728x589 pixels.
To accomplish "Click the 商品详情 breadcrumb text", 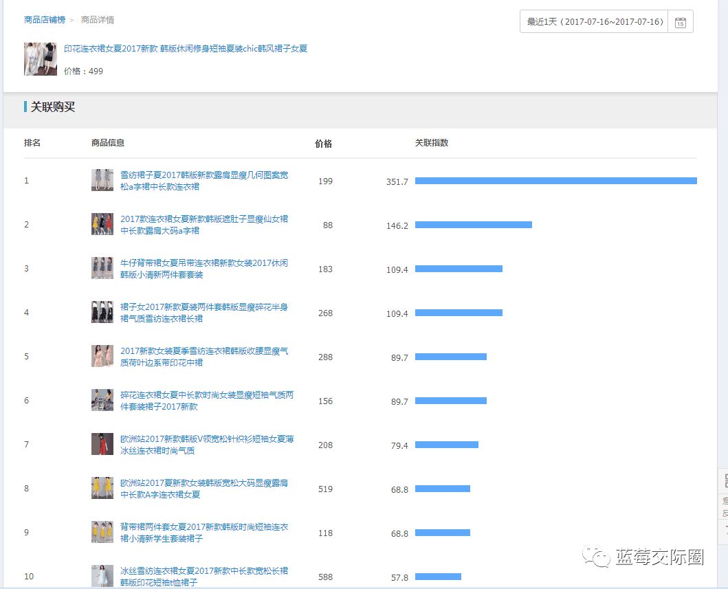I will [98, 19].
